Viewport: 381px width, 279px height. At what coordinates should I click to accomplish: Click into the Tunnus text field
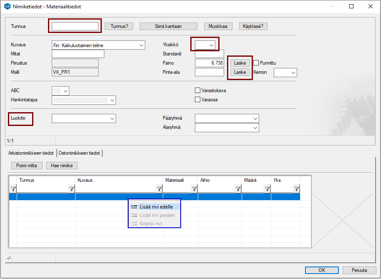[x=75, y=26]
